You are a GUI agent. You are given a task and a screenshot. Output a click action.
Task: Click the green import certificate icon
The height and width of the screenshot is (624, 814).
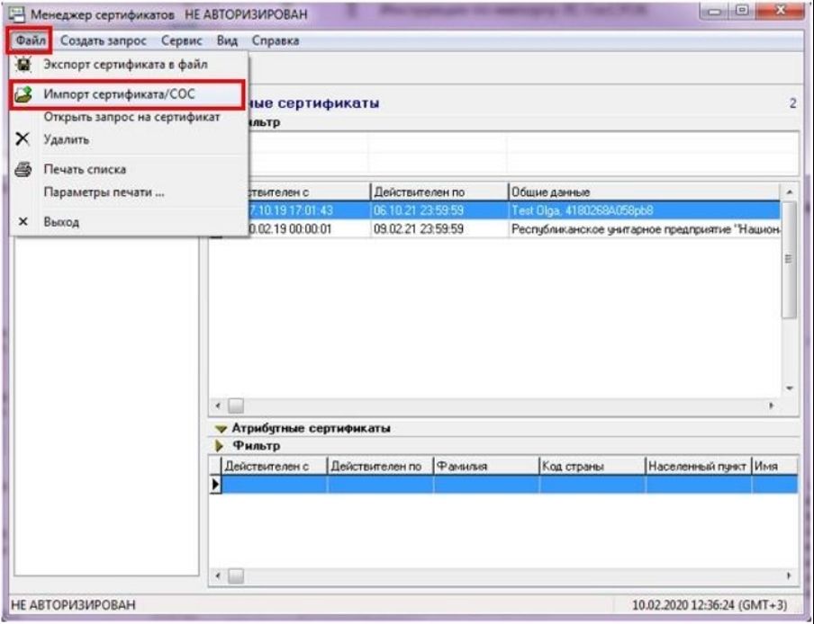click(26, 95)
